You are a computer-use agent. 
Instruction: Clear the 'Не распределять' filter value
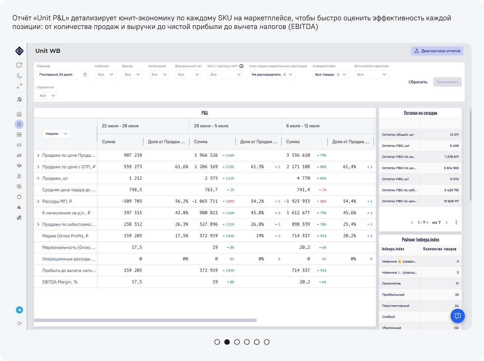[x=285, y=75]
